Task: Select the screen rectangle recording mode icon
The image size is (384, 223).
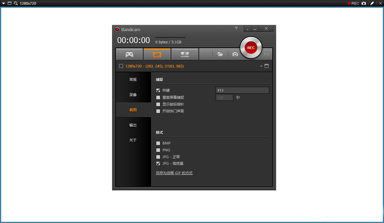Action: 157,54
